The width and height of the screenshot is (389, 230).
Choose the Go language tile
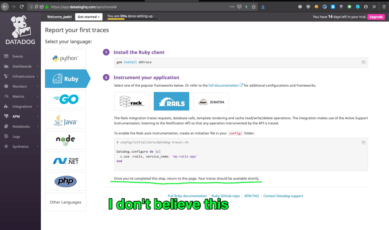(x=66, y=99)
